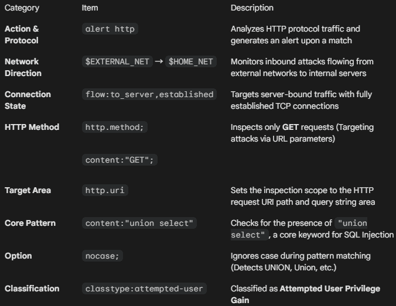Click the content:"GET"; code snippet

coord(119,160)
